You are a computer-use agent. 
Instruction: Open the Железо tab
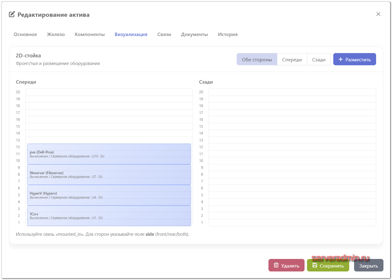(56, 34)
